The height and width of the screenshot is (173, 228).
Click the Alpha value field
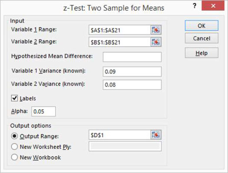pos(43,111)
